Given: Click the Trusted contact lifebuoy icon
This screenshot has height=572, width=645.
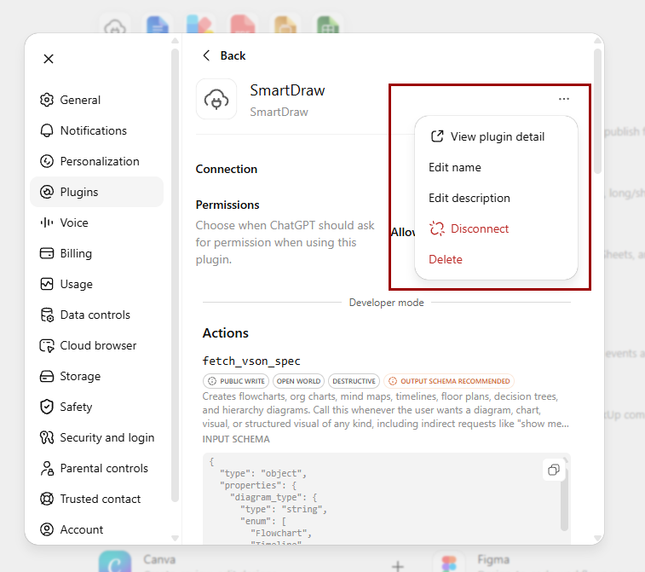Looking at the screenshot, I should [x=47, y=499].
